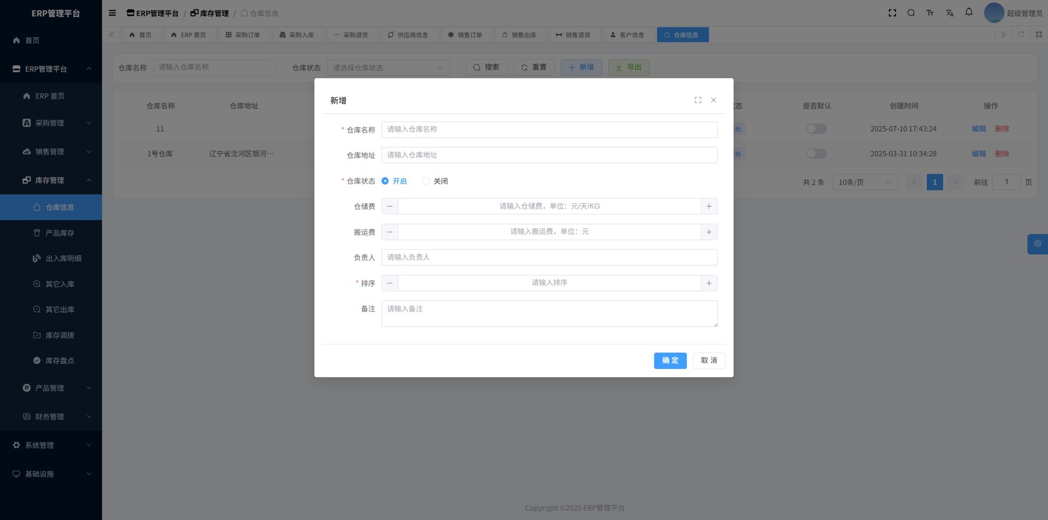Toggle fullscreen mode in the top bar

pyautogui.click(x=892, y=13)
